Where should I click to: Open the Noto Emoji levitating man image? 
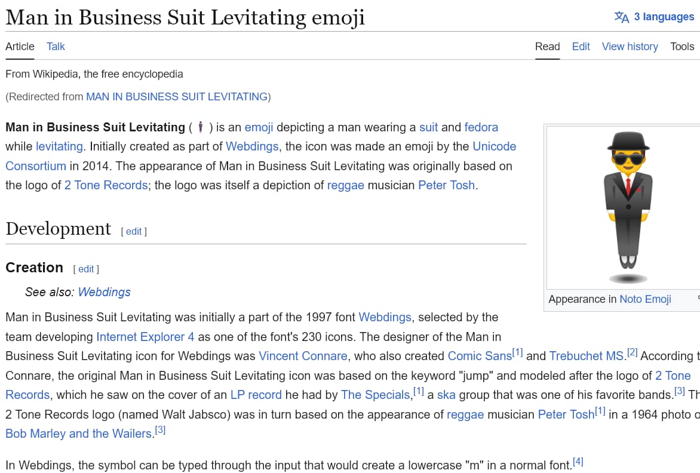click(x=628, y=208)
